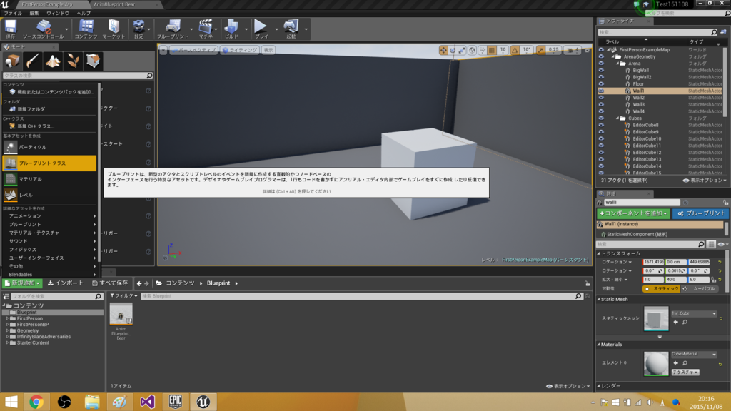
Task: Open the Window menu
Action: click(x=58, y=13)
